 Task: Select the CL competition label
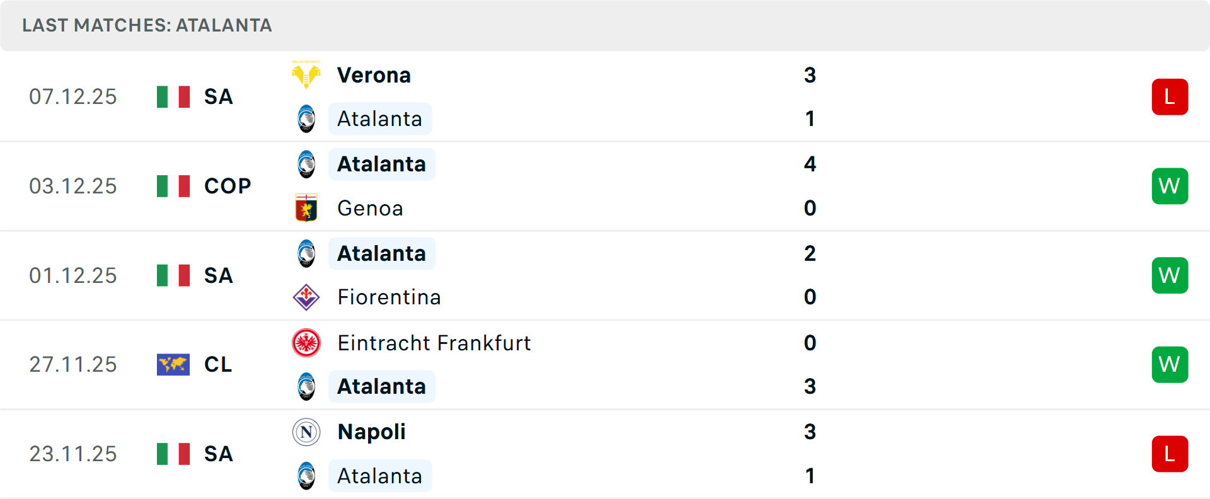(x=218, y=364)
